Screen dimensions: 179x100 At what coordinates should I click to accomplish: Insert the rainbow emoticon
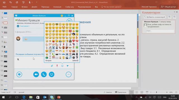[60, 51]
